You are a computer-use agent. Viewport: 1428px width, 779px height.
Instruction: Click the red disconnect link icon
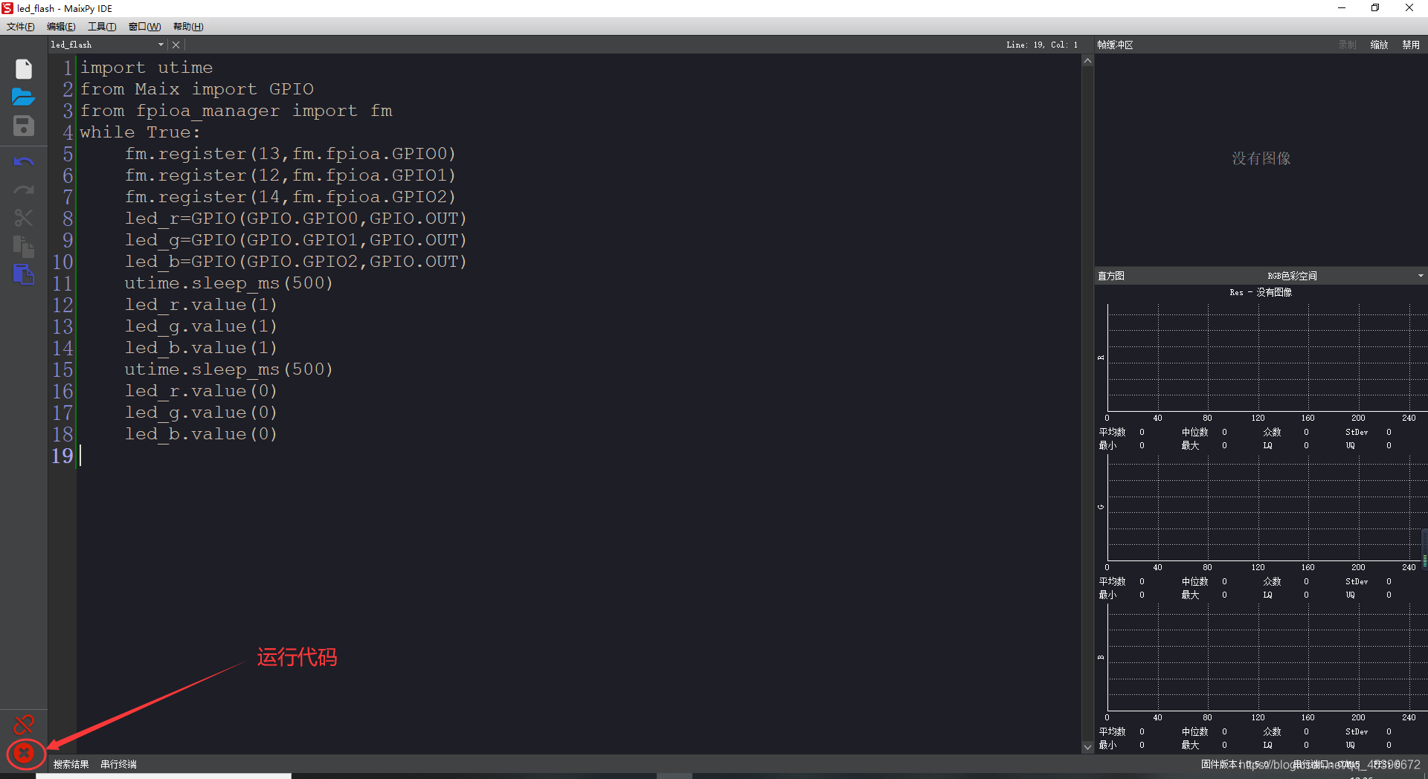[24, 724]
